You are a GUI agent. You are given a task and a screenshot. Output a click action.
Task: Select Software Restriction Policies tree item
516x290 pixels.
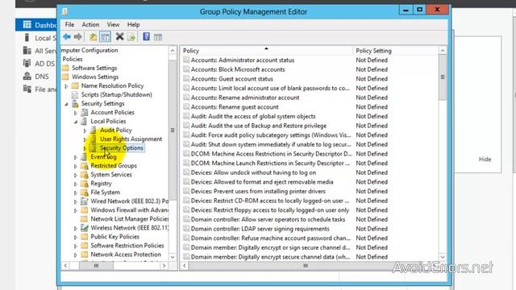tap(127, 246)
